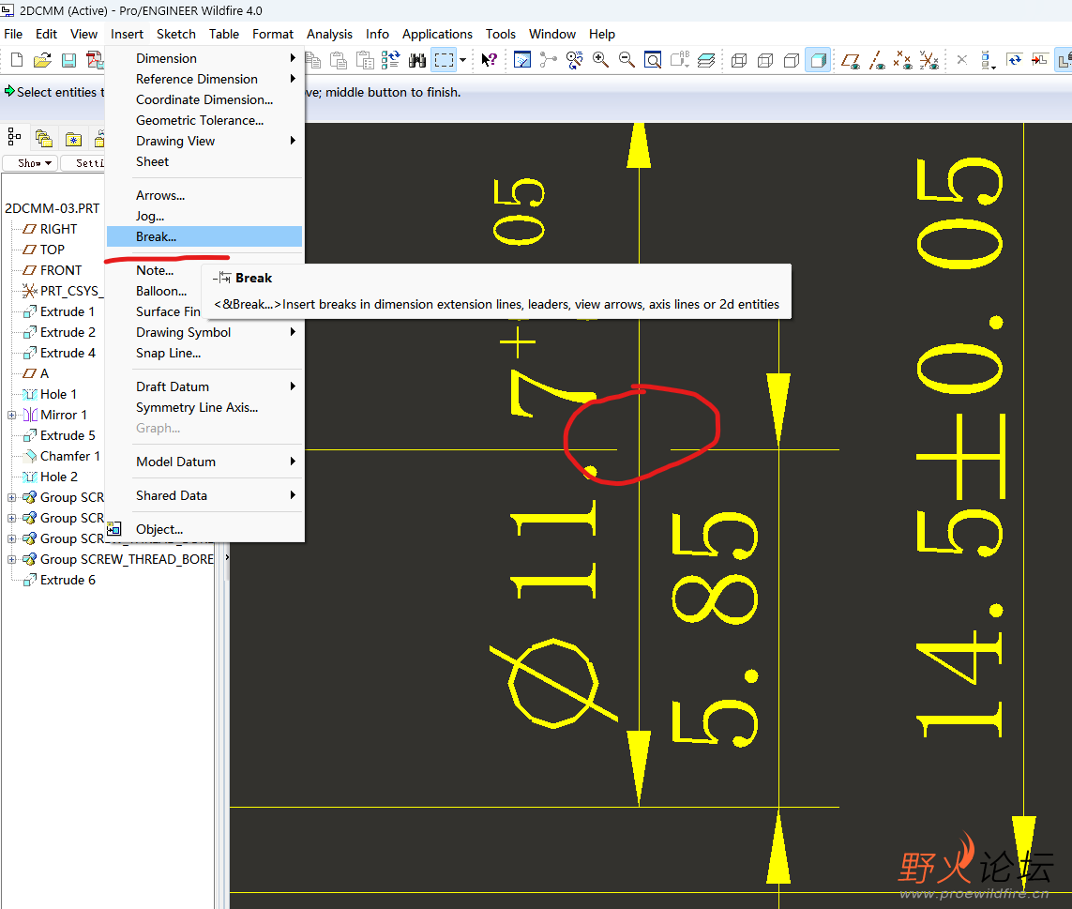Open the Applications menu

coord(437,34)
